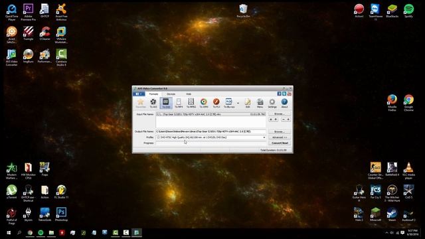Viewport: 425px width, 239px height.
Task: Open the blue application menu button
Action: point(139,94)
